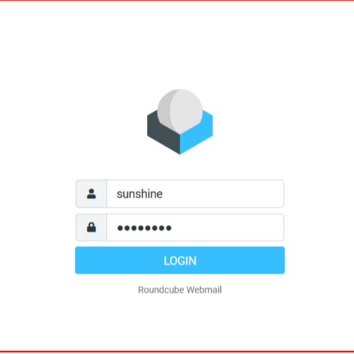
Task: Click the Roundcube Webmail footer text
Action: (180, 290)
